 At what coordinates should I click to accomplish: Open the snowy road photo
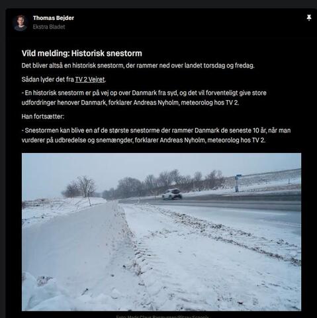point(161,232)
